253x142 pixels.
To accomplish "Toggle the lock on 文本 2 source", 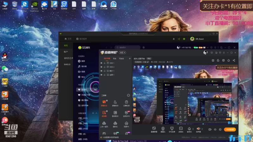I will (105, 67).
